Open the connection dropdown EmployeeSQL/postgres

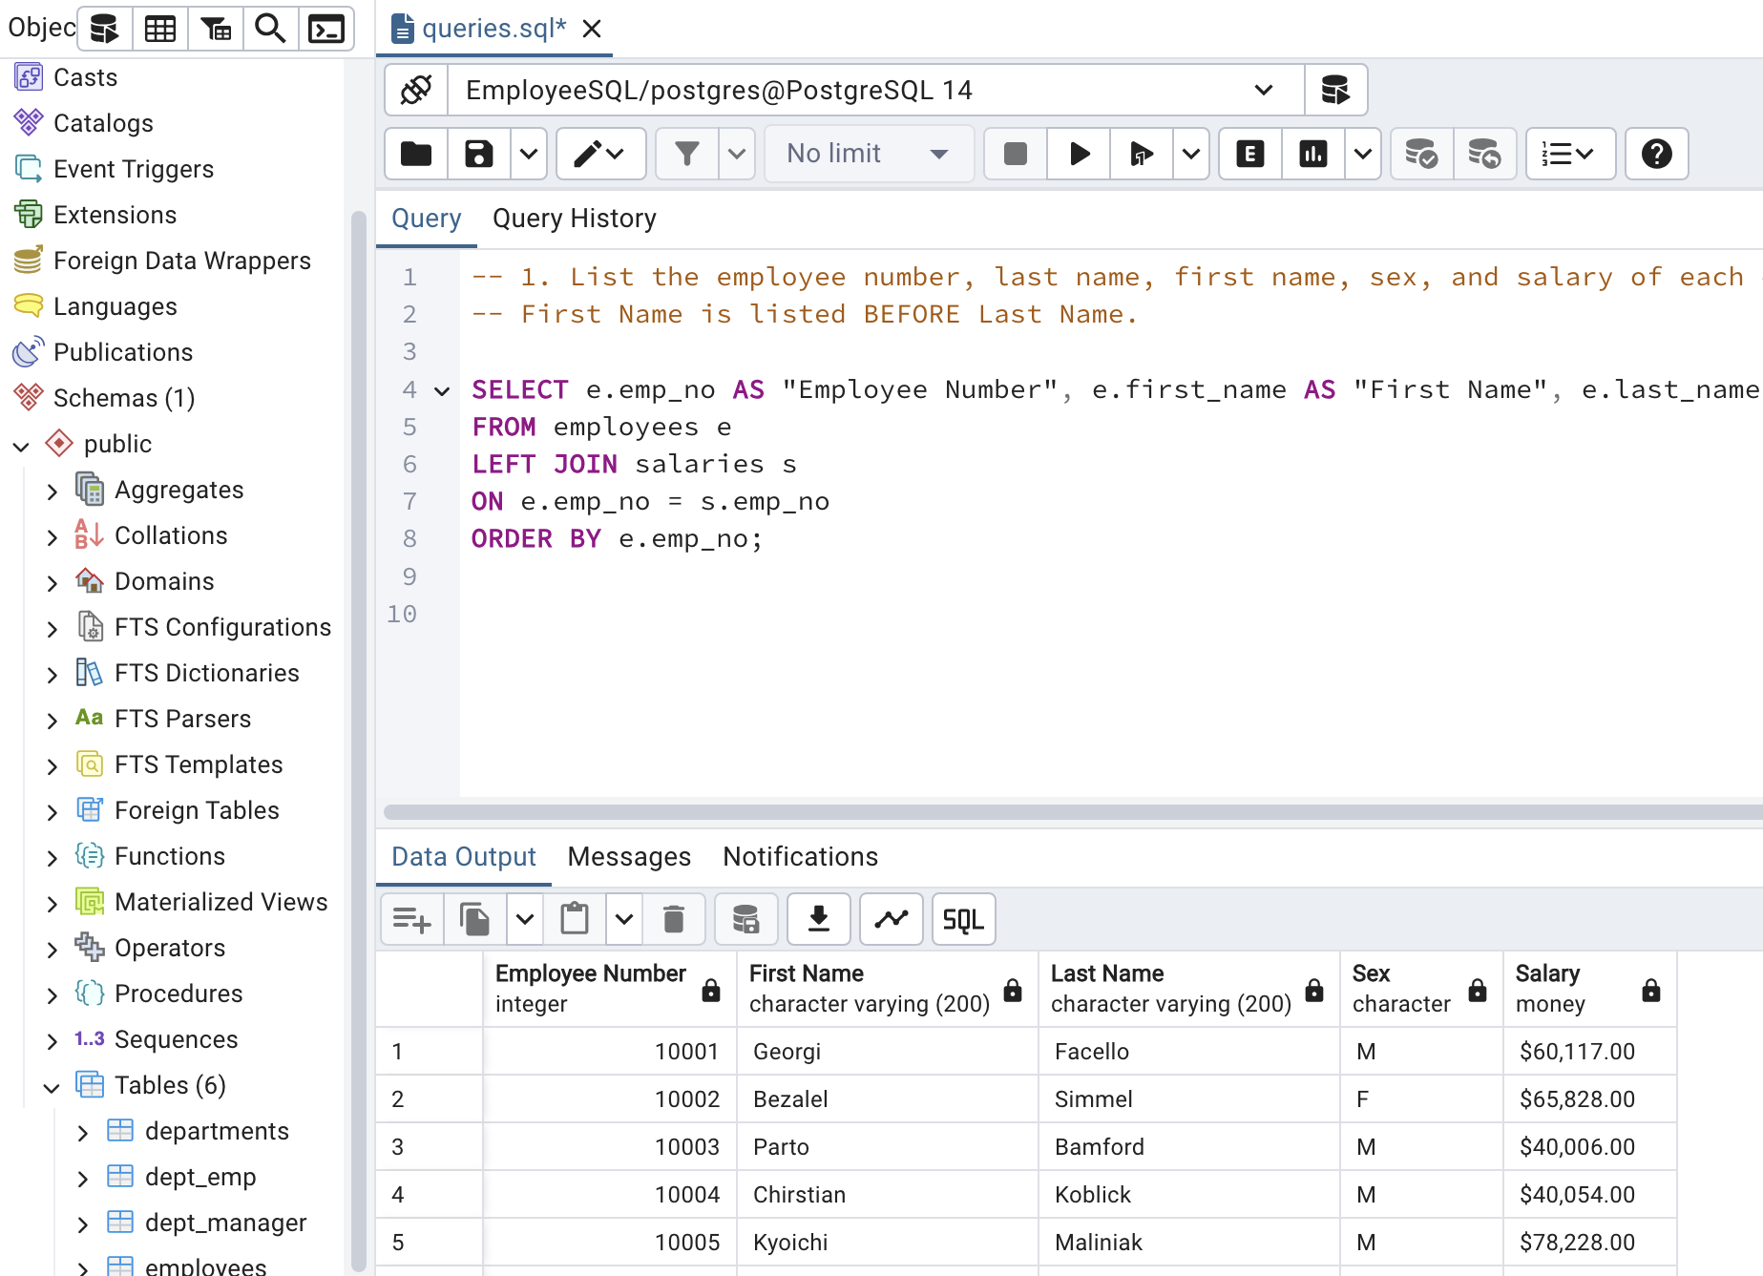875,90
